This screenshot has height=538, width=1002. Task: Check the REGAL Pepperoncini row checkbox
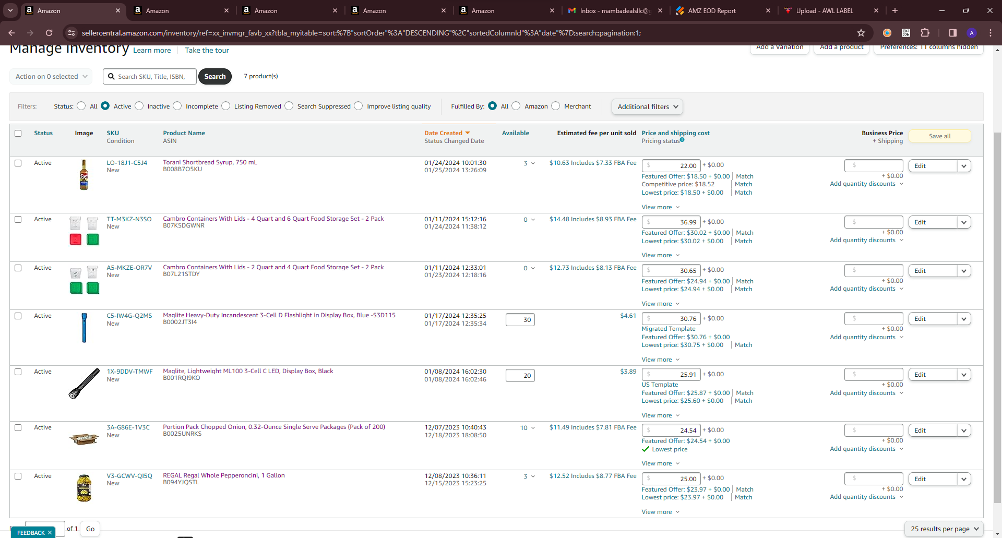[x=18, y=476]
